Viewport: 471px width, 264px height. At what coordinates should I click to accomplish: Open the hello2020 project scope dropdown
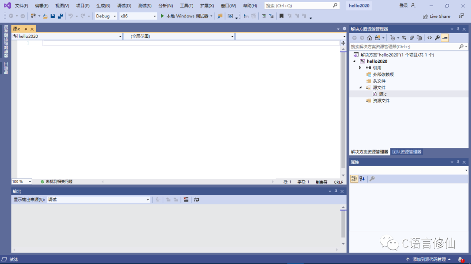coord(67,36)
